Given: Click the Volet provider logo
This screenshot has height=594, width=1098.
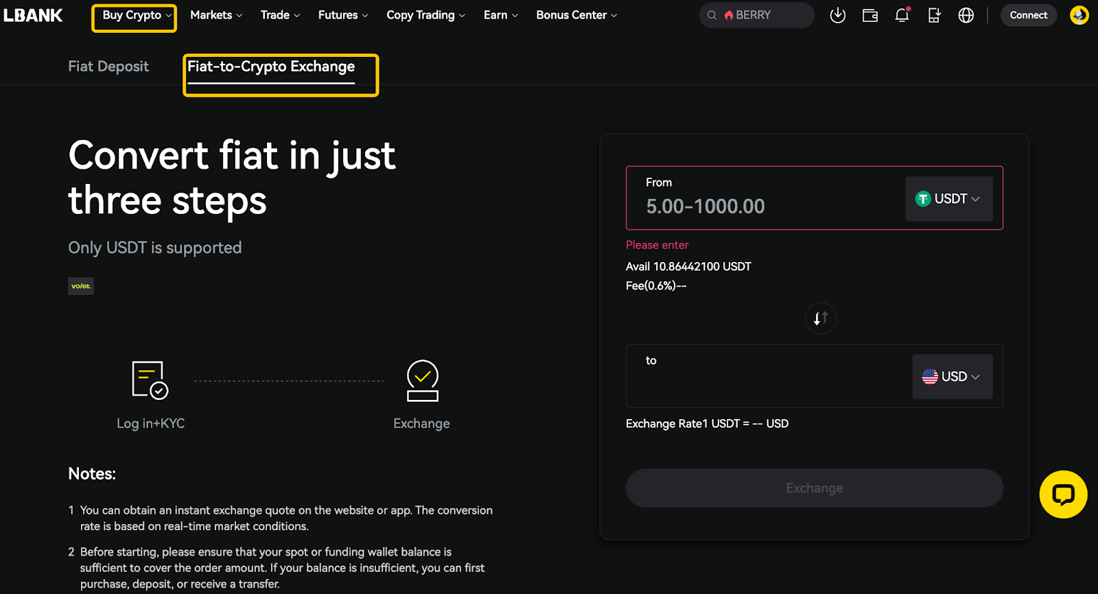Looking at the screenshot, I should pos(81,286).
